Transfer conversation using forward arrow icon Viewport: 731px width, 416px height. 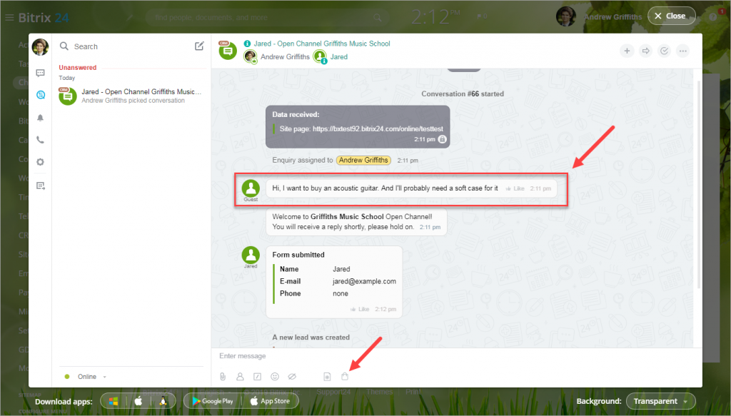(645, 51)
